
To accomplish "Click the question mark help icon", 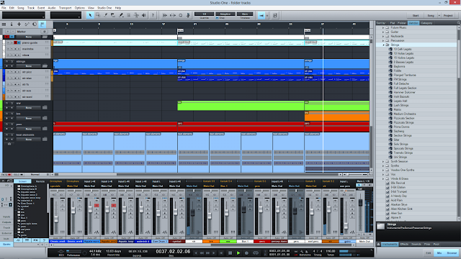I will (153, 15).
